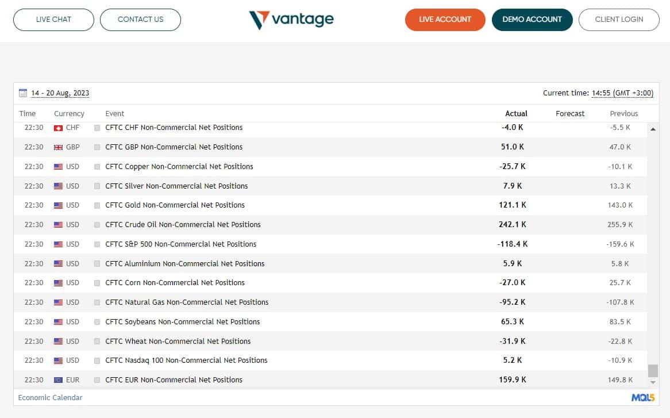The height and width of the screenshot is (418, 670).
Task: Follow the Economic Calendar link
Action: [50, 397]
